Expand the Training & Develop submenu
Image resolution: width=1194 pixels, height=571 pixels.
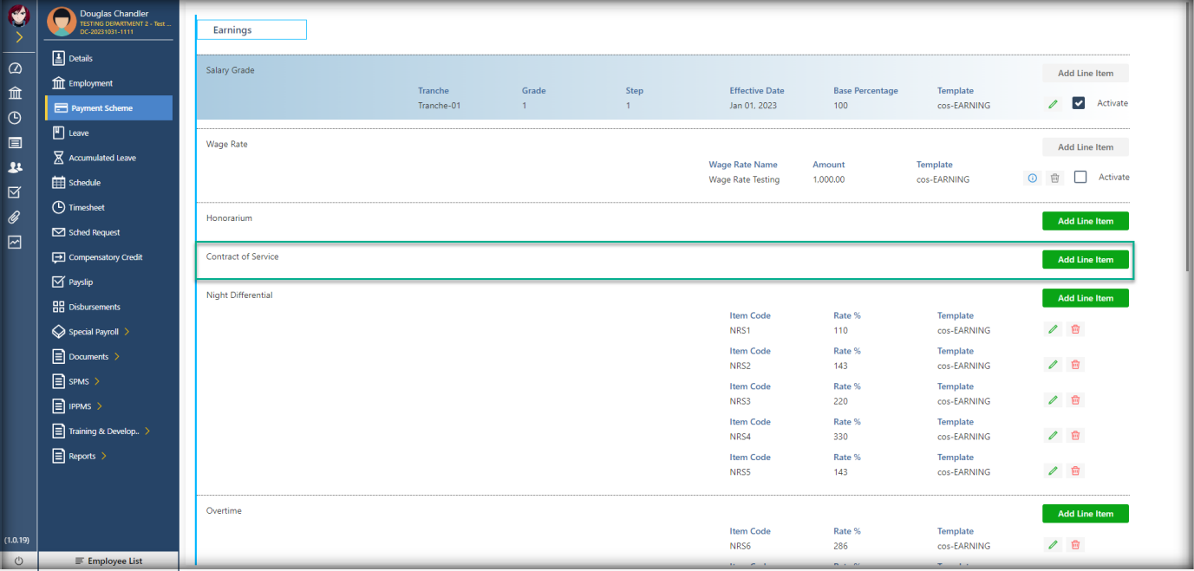147,431
